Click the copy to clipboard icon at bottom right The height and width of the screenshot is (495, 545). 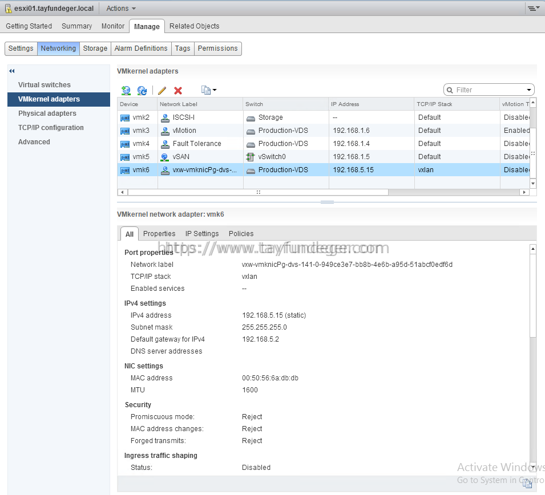527,483
